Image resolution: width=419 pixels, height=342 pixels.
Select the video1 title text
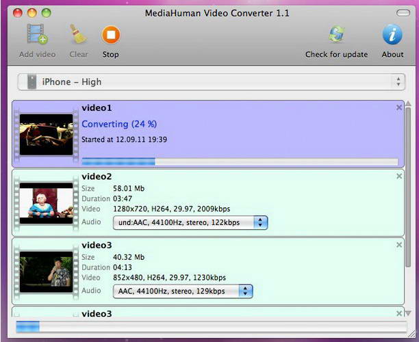pos(97,108)
